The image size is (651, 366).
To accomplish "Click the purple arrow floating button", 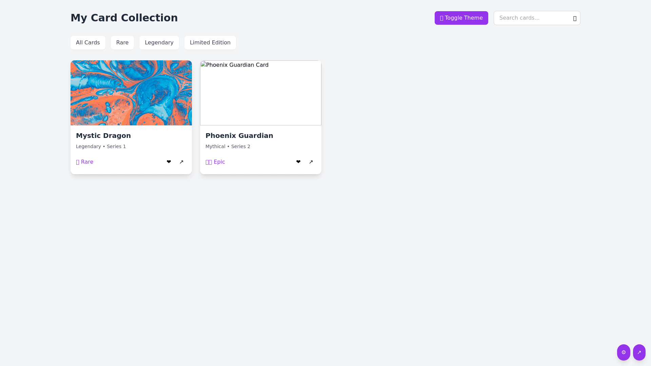I will (639, 352).
